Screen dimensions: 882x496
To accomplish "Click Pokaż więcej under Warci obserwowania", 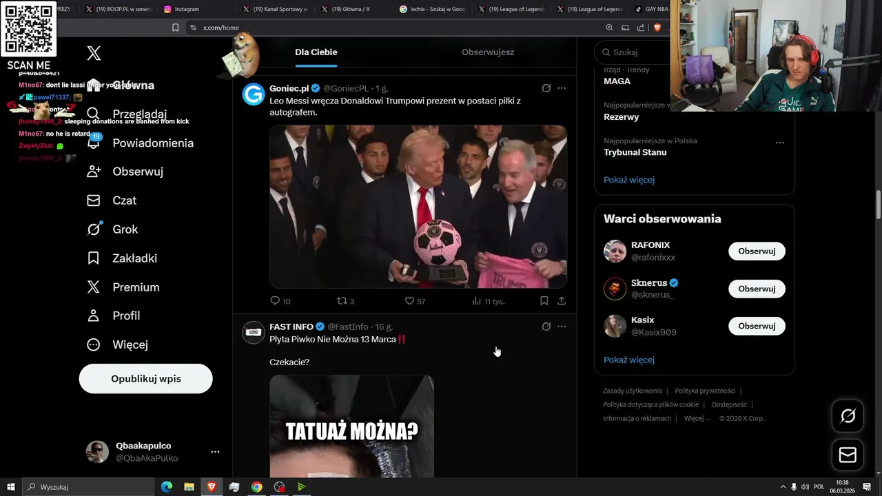I will [629, 360].
